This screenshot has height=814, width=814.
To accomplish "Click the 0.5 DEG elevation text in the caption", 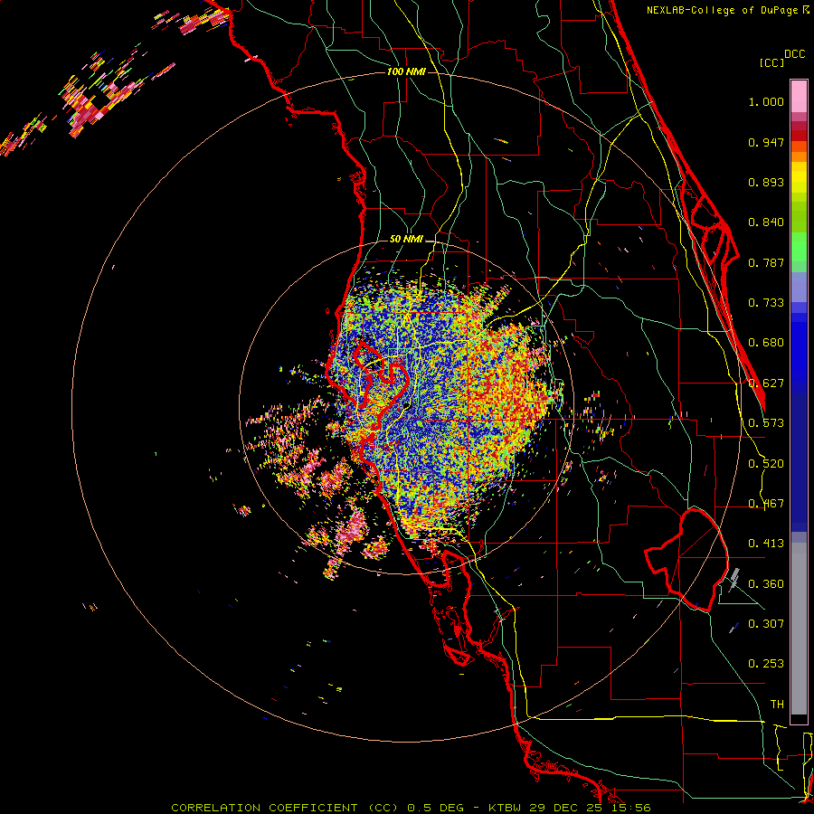I will (434, 808).
